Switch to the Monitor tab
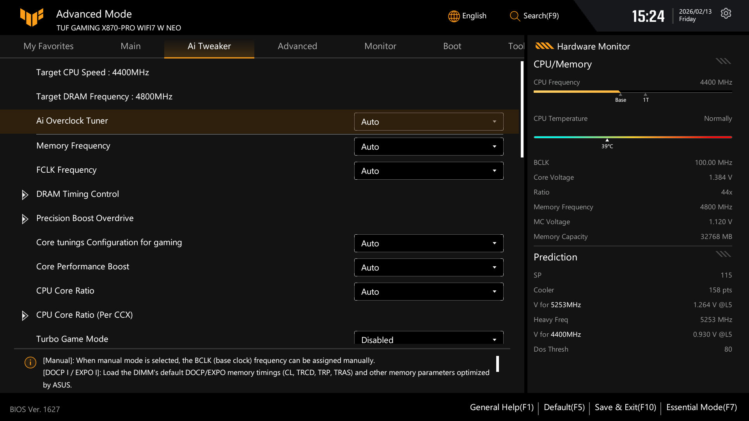The image size is (749, 421). (380, 46)
